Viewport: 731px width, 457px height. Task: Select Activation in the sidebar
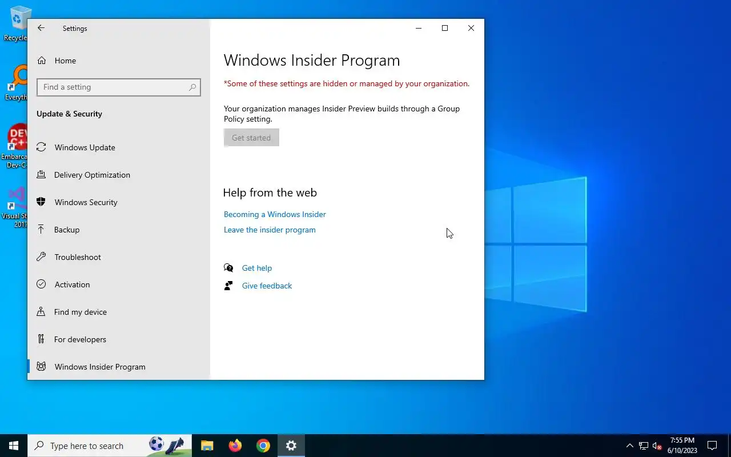click(119, 284)
